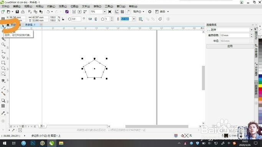Select the Zoom tool in toolbox
The image size is (262, 147).
click(3, 44)
